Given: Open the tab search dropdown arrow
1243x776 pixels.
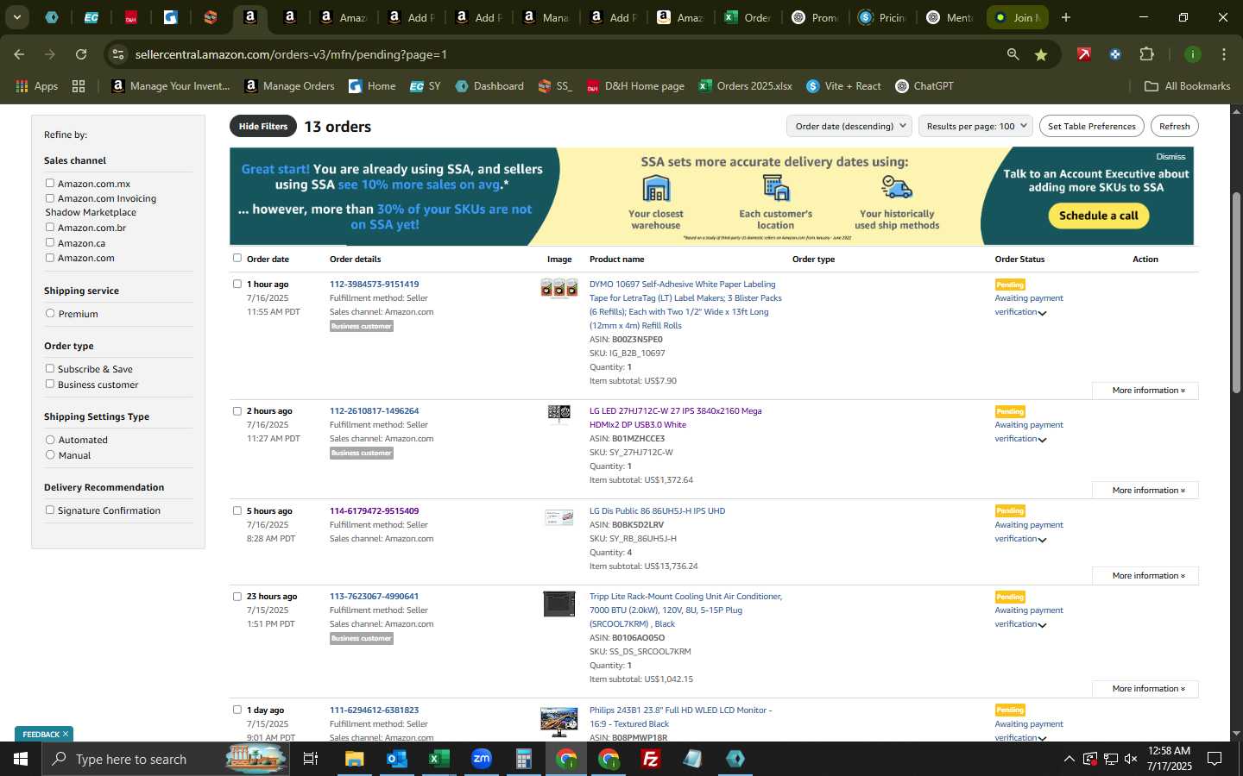Looking at the screenshot, I should tap(16, 17).
